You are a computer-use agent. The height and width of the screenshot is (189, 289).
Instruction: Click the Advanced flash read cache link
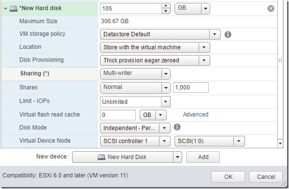pos(196,115)
